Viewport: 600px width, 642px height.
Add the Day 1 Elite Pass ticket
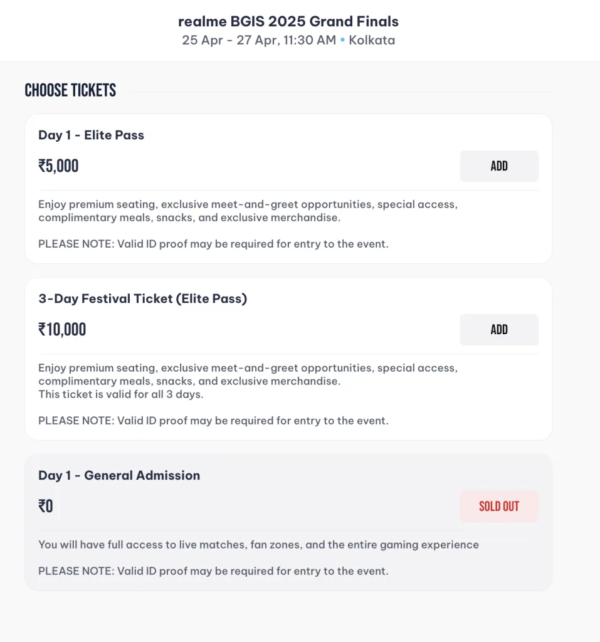point(499,166)
